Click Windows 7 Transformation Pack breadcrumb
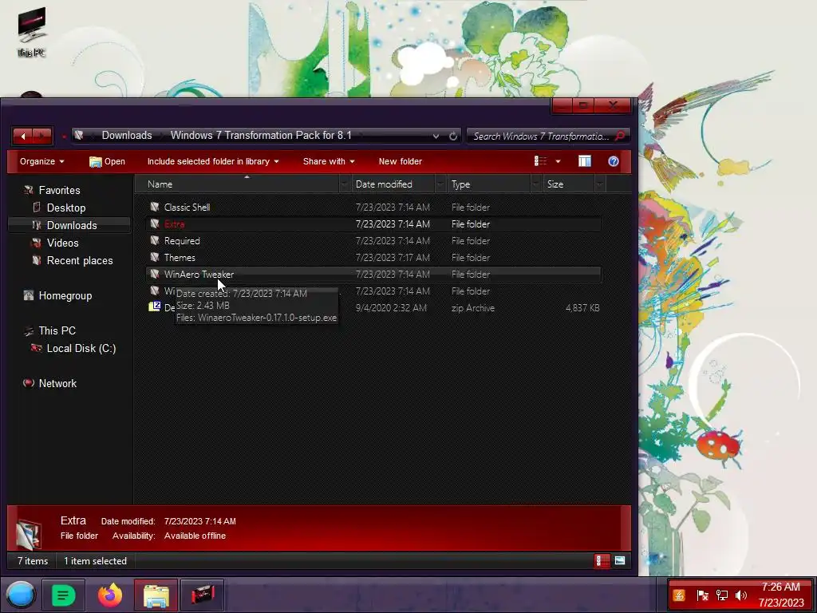Image resolution: width=817 pixels, height=613 pixels. coord(261,136)
